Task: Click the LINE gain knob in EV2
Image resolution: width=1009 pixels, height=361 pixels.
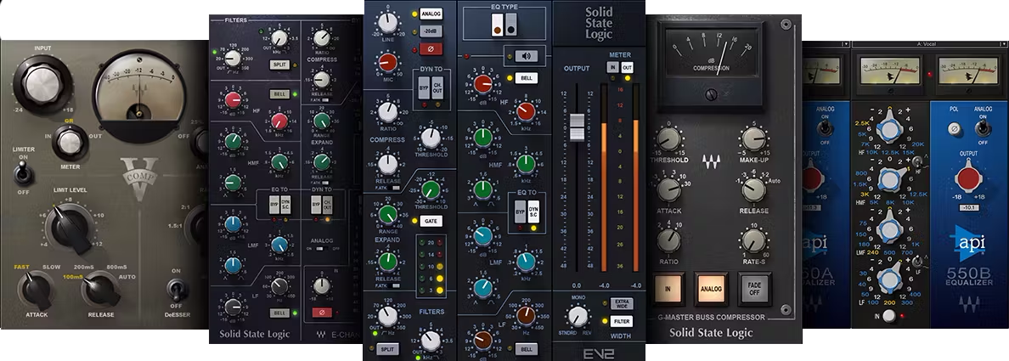Action: 388,23
